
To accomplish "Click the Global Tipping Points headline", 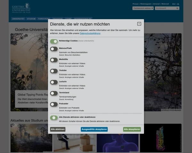I will point(33,95).
